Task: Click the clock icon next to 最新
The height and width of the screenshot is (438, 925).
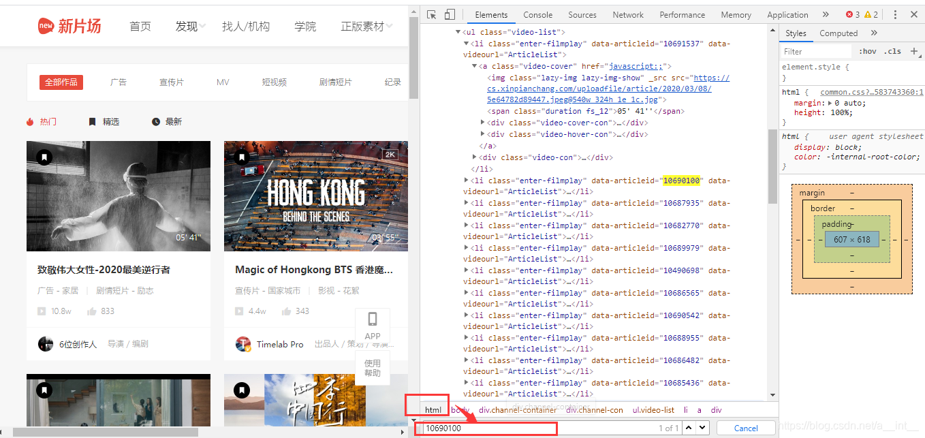Action: [x=156, y=121]
